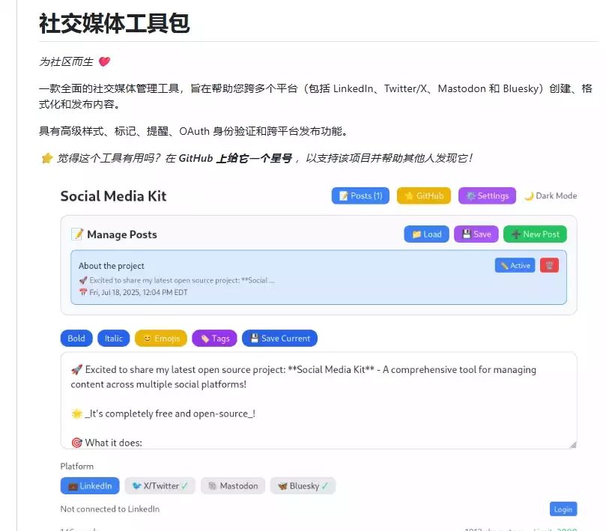
Task: Apply Italic formatting
Action: 114,339
